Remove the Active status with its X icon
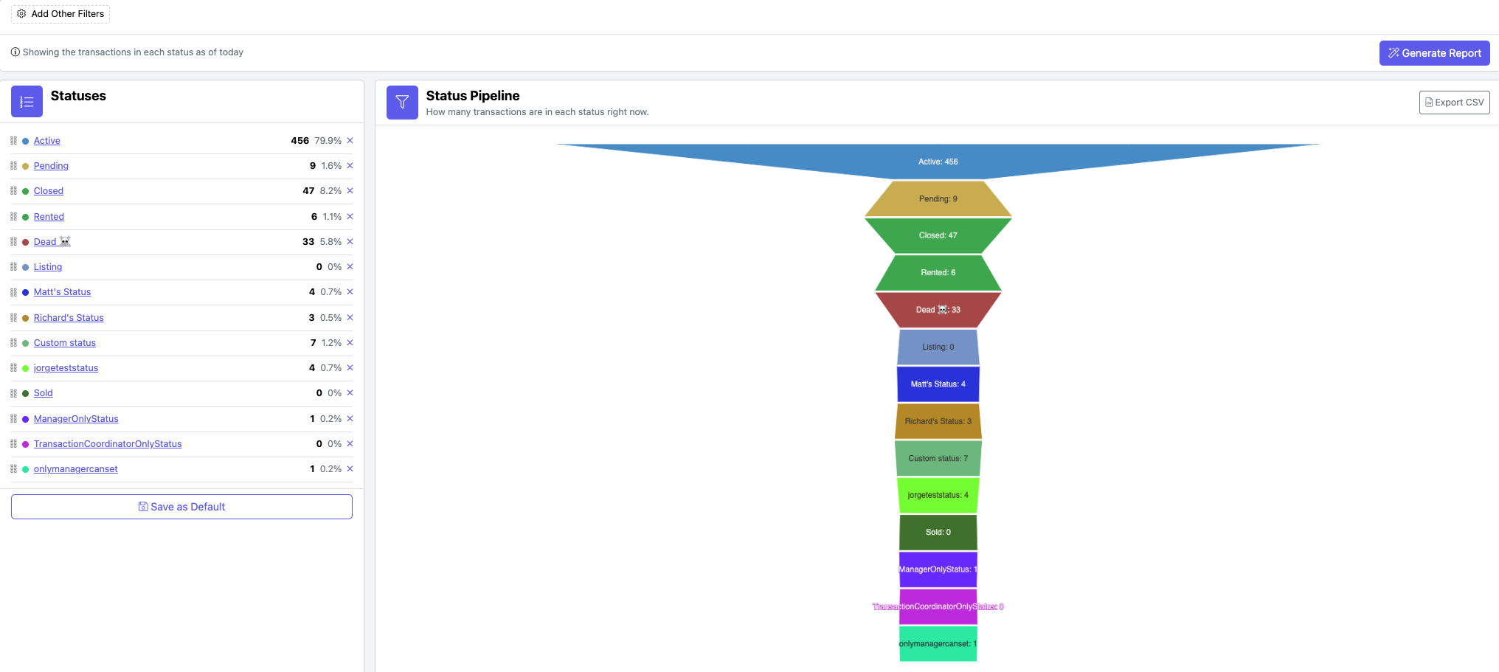The width and height of the screenshot is (1499, 672). coord(350,140)
